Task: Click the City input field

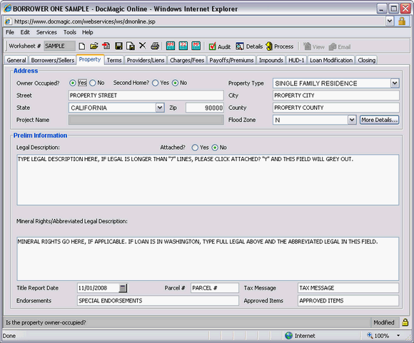Action: click(336, 96)
